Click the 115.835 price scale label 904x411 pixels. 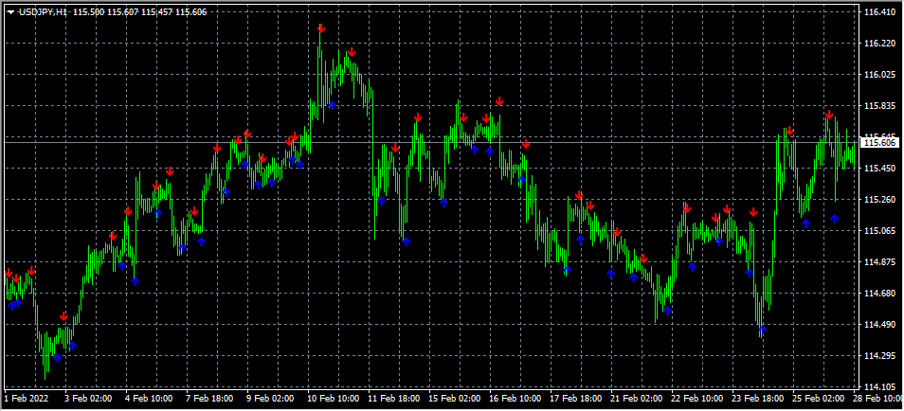(x=879, y=105)
